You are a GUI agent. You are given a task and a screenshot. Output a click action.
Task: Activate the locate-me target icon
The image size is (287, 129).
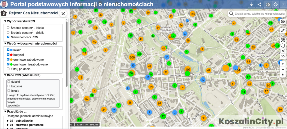click(276, 4)
